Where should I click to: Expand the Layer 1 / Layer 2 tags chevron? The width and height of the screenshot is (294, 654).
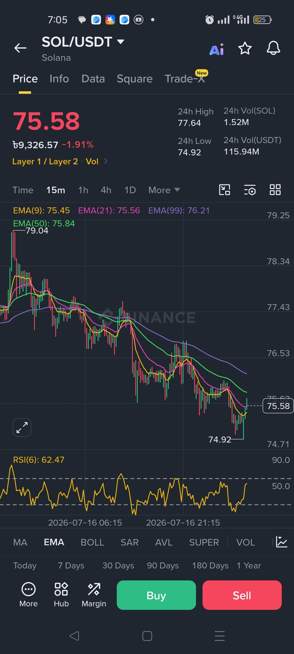(106, 161)
